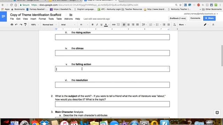Click the subject of the work answer box
Screen dimensions: 223x125
(112, 104)
